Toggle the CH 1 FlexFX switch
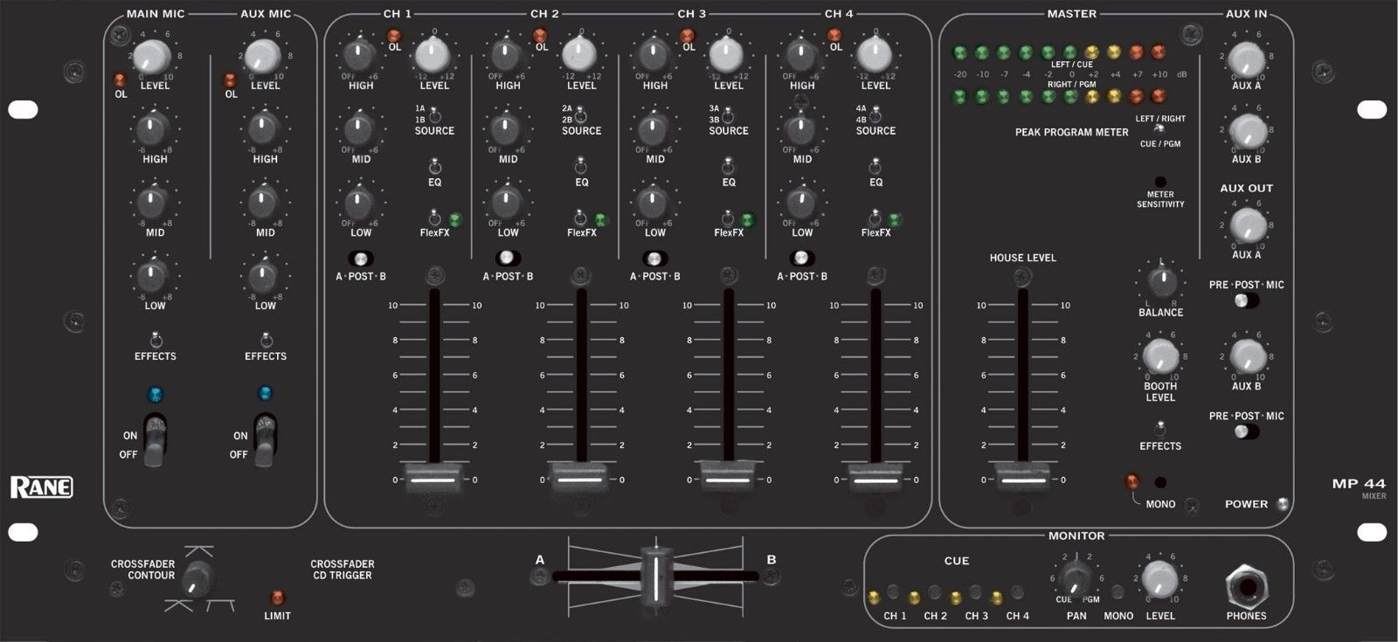This screenshot has height=642, width=1398. point(434,217)
